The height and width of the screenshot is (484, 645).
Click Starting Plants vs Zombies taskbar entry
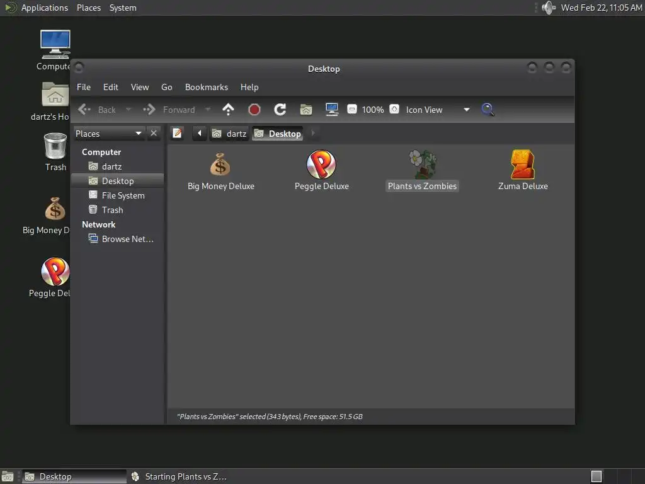click(179, 476)
